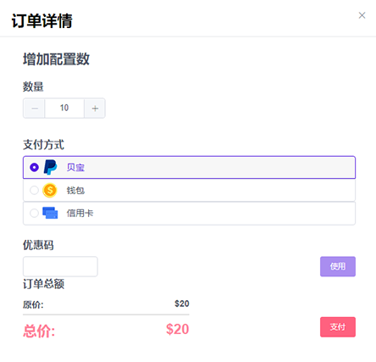376x362 pixels.
Task: Click the PayPal logo icon
Action: (50, 167)
